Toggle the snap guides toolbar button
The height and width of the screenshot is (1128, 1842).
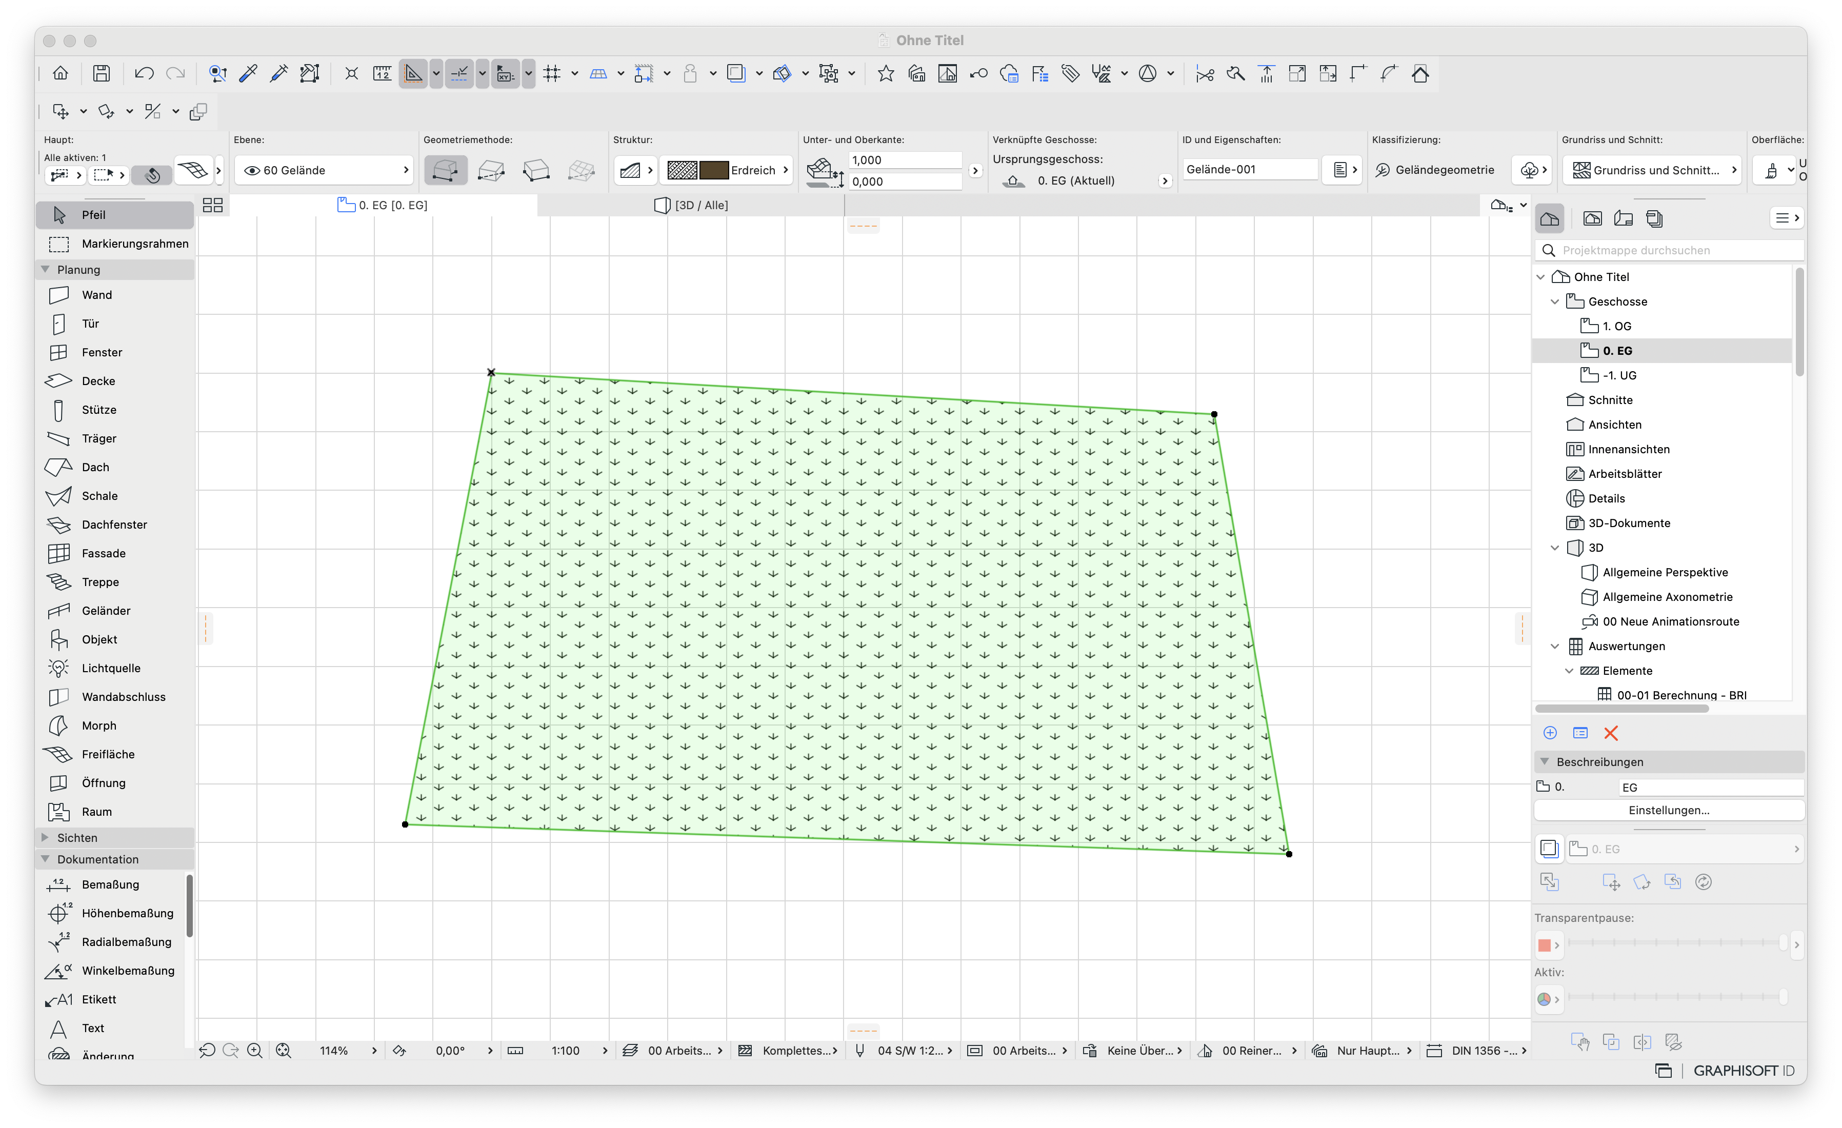coord(459,73)
